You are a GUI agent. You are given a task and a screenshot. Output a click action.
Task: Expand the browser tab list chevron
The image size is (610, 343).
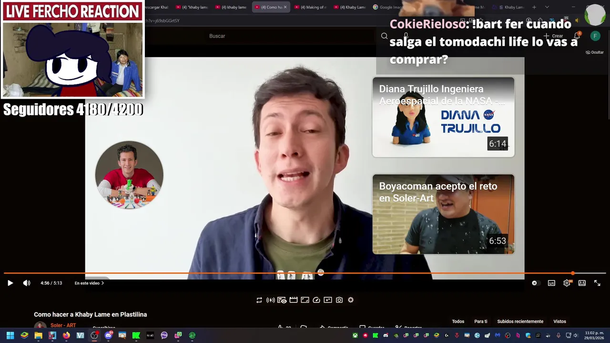(x=547, y=7)
